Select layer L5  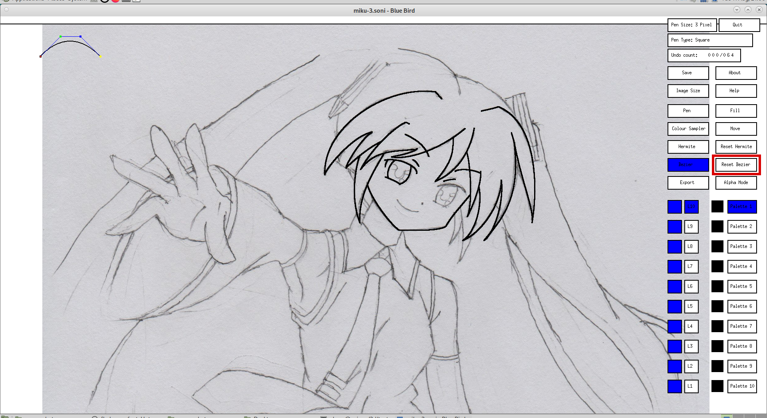[x=691, y=306]
